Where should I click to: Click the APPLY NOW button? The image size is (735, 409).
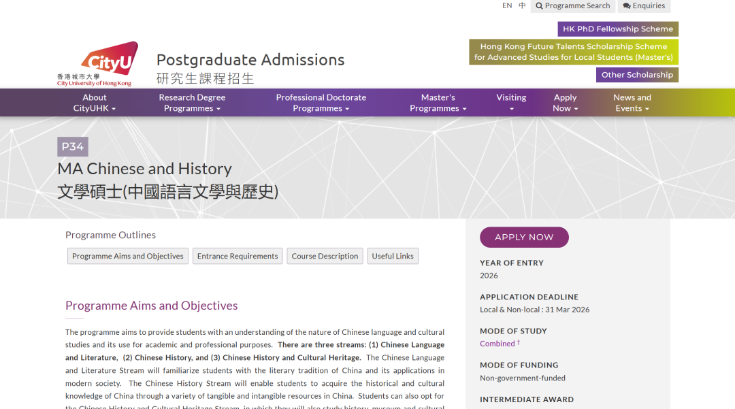pos(524,237)
